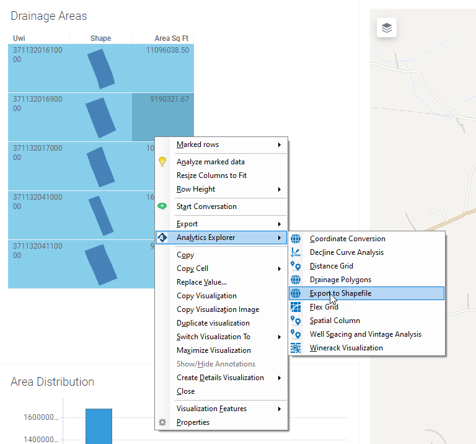Image resolution: width=476 pixels, height=444 pixels.
Task: Click the Spatial Column pin icon
Action: (x=296, y=321)
